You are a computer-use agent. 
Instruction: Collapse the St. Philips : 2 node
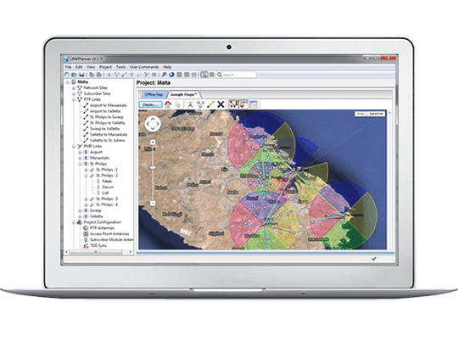[86, 176]
